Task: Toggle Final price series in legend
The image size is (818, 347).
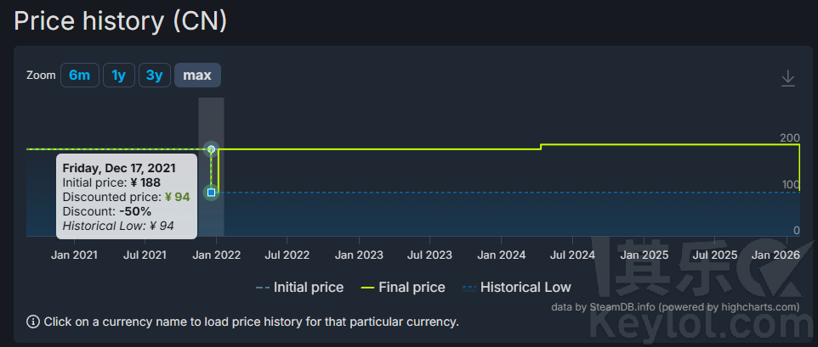Action: [403, 287]
